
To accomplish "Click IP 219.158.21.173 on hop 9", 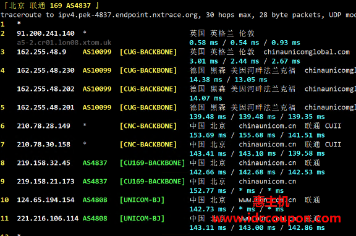I will click(x=46, y=181).
